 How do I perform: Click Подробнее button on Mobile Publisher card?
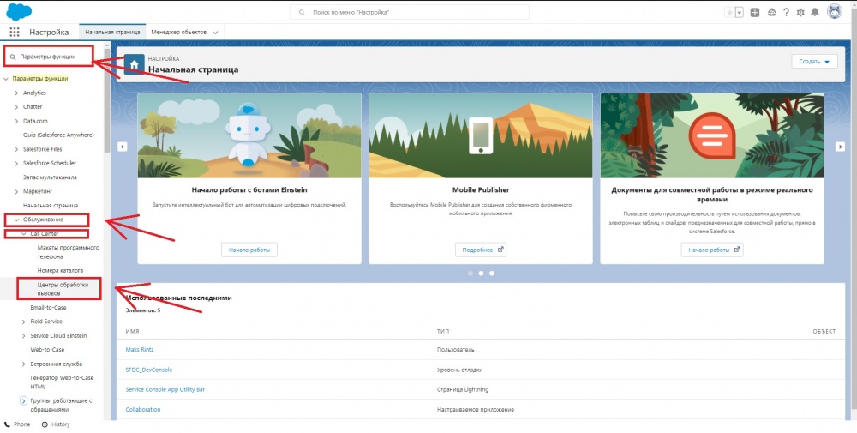481,250
